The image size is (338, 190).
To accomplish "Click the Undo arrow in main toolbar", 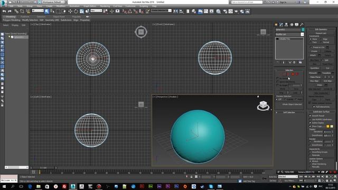I will tap(4, 11).
